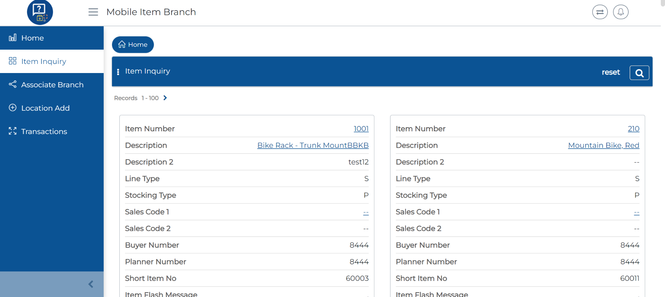Toggle the hamburger menu icon

click(x=93, y=12)
